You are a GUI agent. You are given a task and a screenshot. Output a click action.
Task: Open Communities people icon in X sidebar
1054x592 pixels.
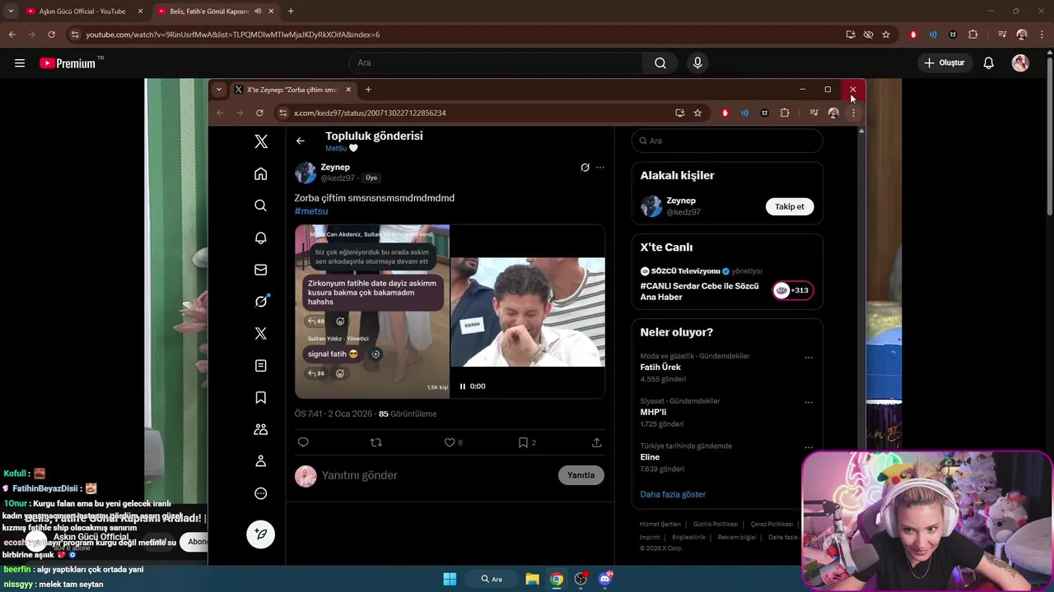click(x=261, y=429)
